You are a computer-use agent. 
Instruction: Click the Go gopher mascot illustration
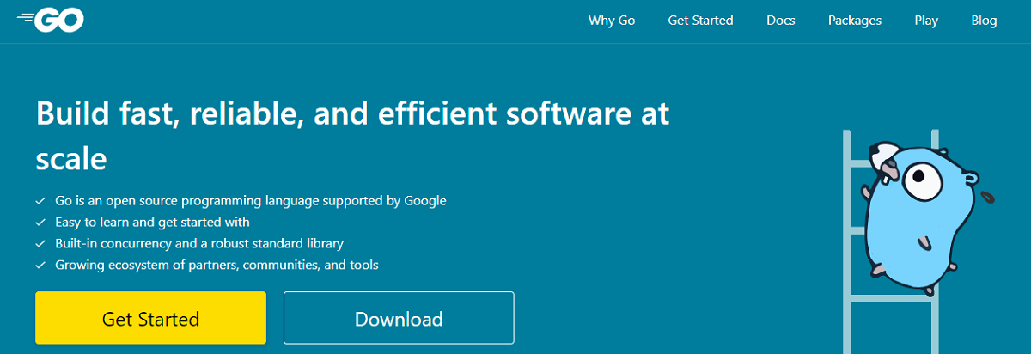(x=919, y=215)
